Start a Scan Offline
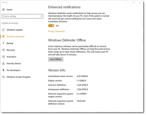Screen dimensions: 146x115 click(56, 59)
